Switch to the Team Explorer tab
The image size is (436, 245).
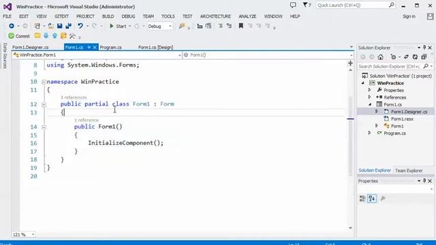[409, 171]
